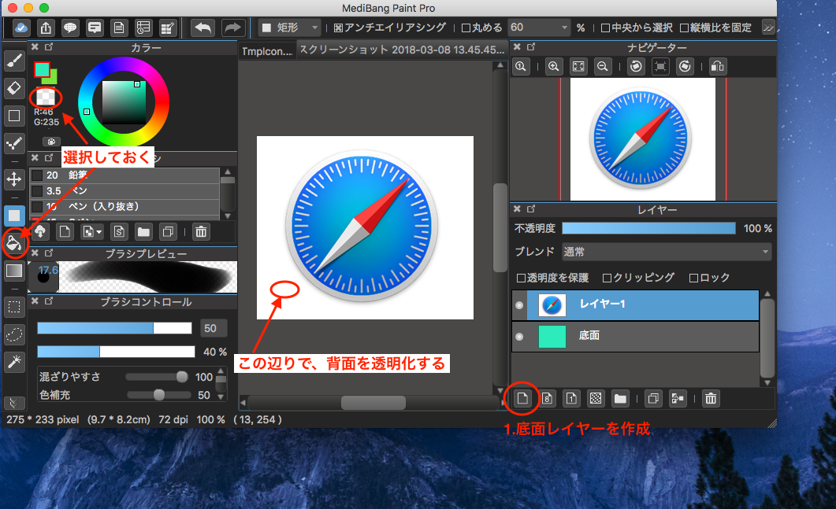
Task: Select the Lasso tool
Action: (x=14, y=334)
